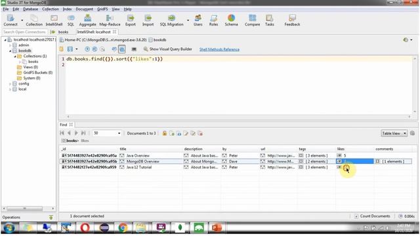Click the '[ 1 elements ]' comments cell
420x236 pixels.
[393, 161]
